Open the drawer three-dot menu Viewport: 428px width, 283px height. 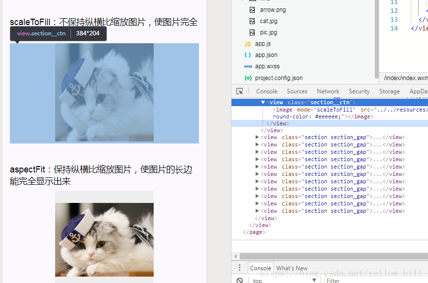tap(240, 268)
